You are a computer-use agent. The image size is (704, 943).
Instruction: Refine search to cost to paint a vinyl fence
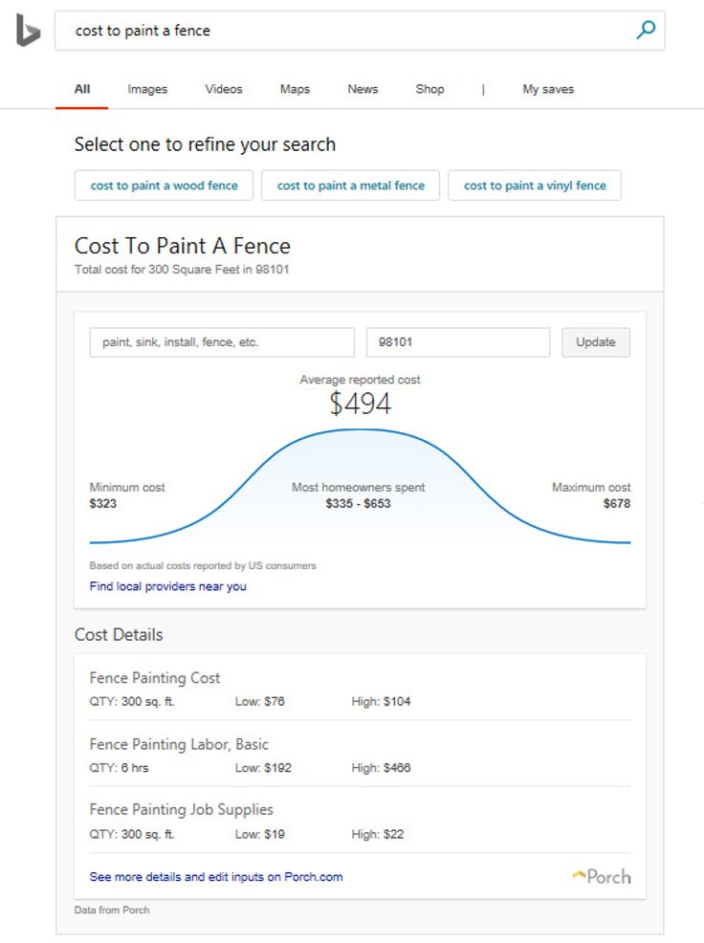click(535, 186)
